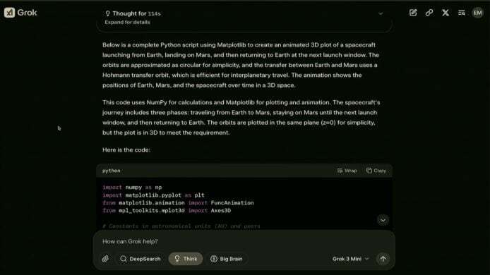Click the python language label
Image resolution: width=490 pixels, height=275 pixels.
112,171
